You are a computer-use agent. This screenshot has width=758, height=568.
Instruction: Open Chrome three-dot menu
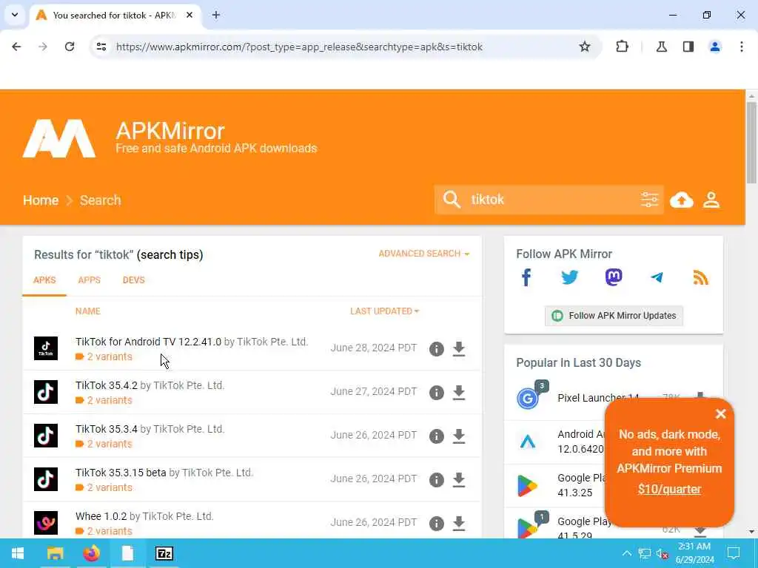(x=742, y=47)
